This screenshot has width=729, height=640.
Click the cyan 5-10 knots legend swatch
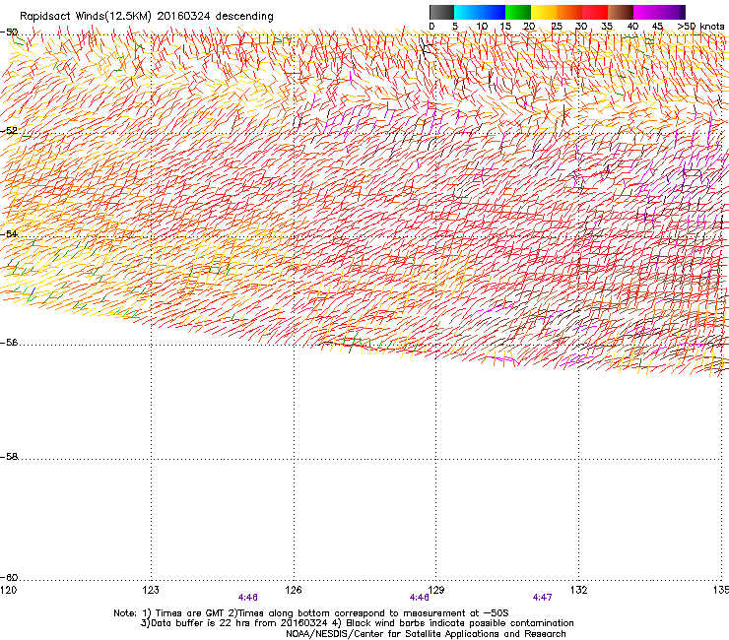pyautogui.click(x=467, y=12)
